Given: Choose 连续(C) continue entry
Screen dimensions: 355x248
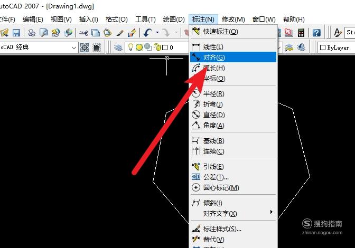Looking at the screenshot, I should click(233, 151).
